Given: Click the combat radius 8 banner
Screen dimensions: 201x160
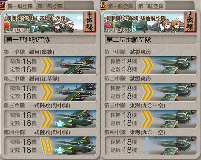Looking at the screenshot, I should pyautogui.click(x=144, y=23).
